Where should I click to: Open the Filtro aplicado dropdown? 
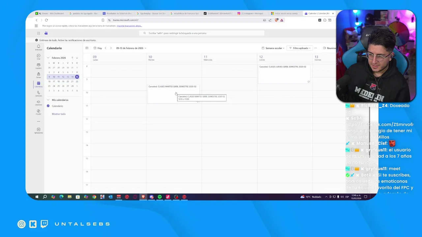coord(300,48)
